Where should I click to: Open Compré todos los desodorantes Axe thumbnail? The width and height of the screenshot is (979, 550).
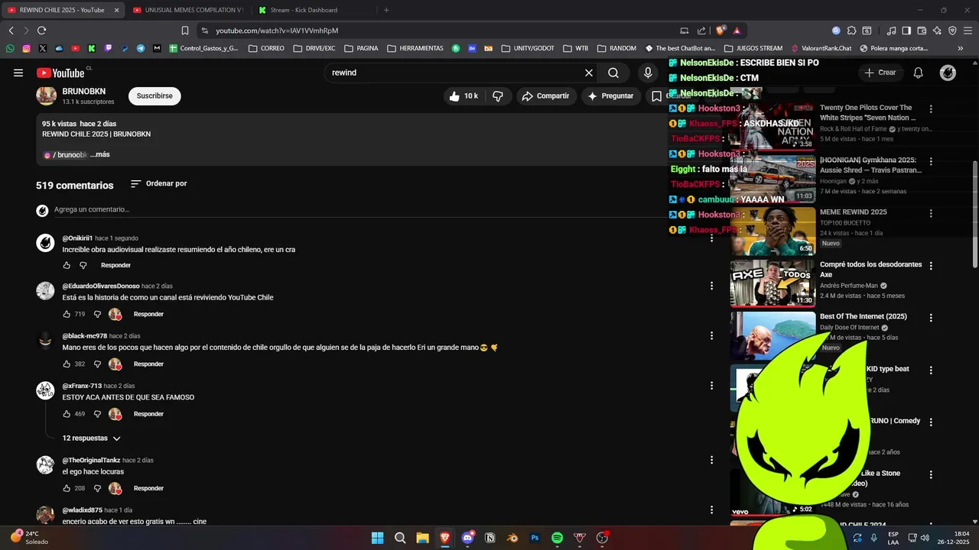(772, 283)
